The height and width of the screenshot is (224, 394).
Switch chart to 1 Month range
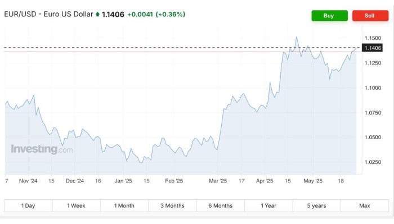point(124,205)
